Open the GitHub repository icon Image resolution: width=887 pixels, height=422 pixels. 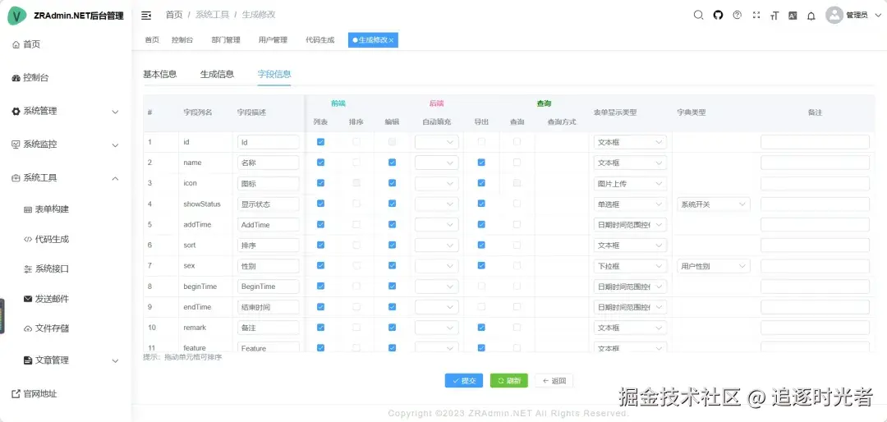click(718, 16)
